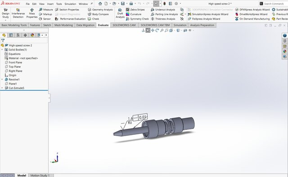Viewport: 288px width, 177px height.
Task: Open Undercut Analysis
Action: point(163,9)
